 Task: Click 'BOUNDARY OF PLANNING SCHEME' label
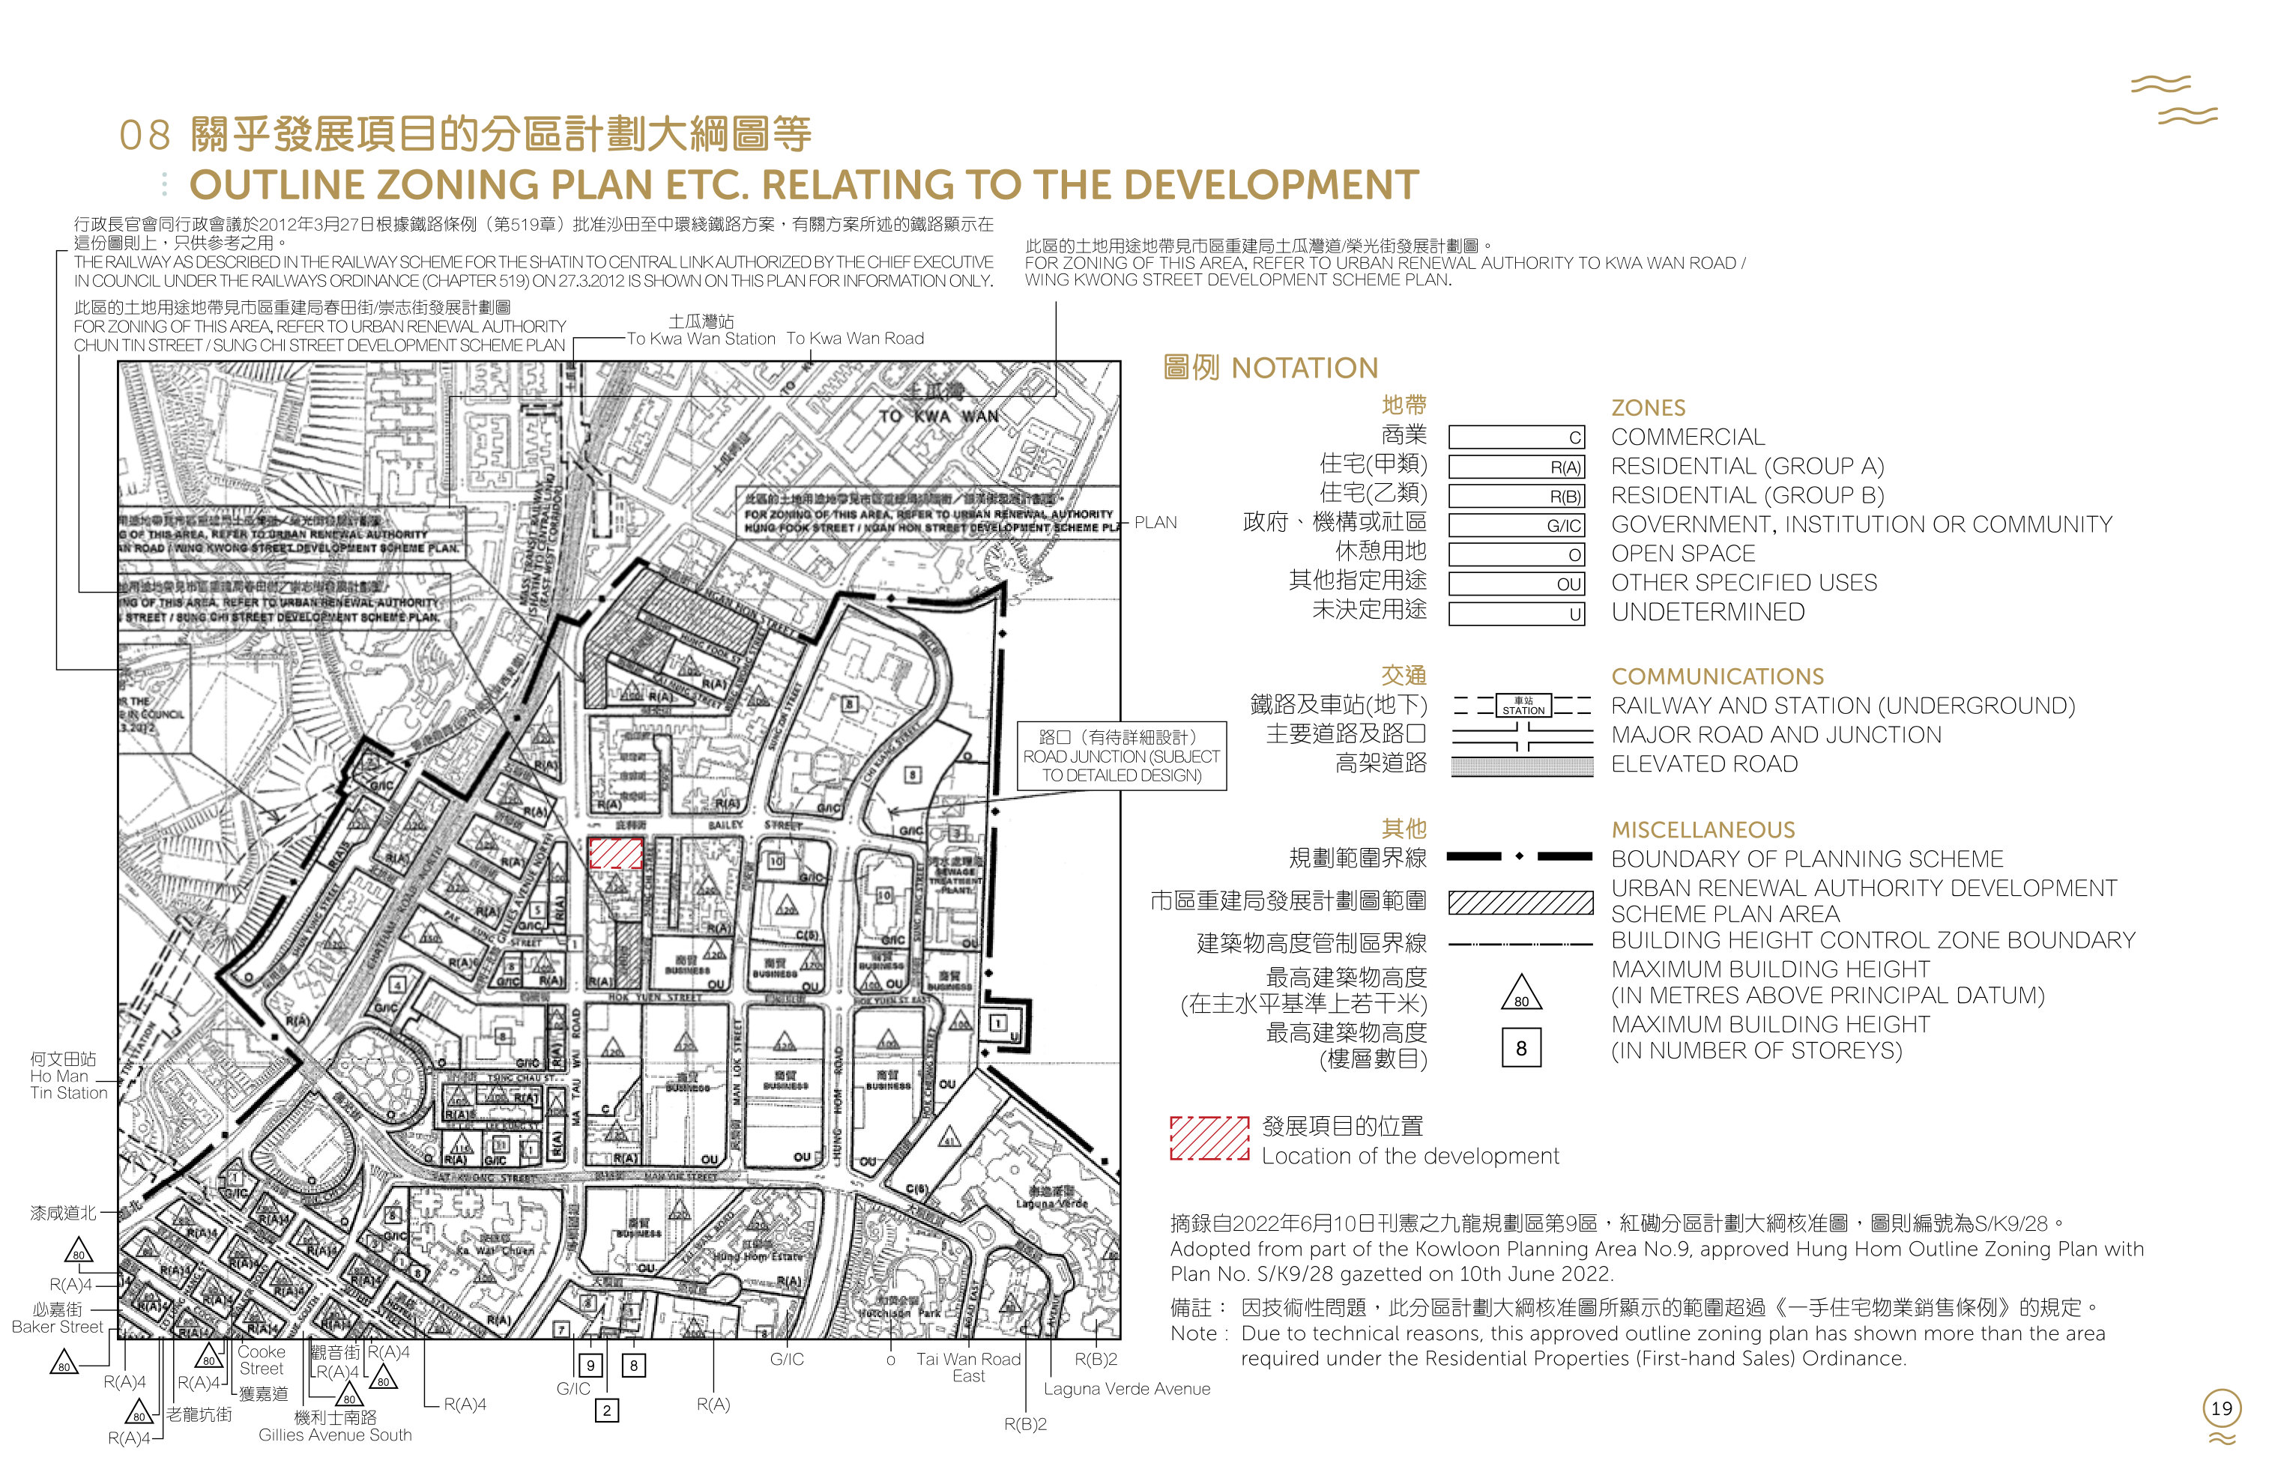click(x=1807, y=858)
